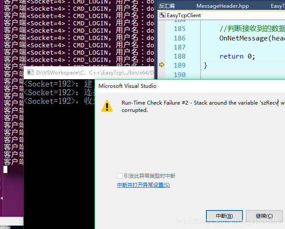Click the EasyTcpClient class scope icon

(162, 15)
